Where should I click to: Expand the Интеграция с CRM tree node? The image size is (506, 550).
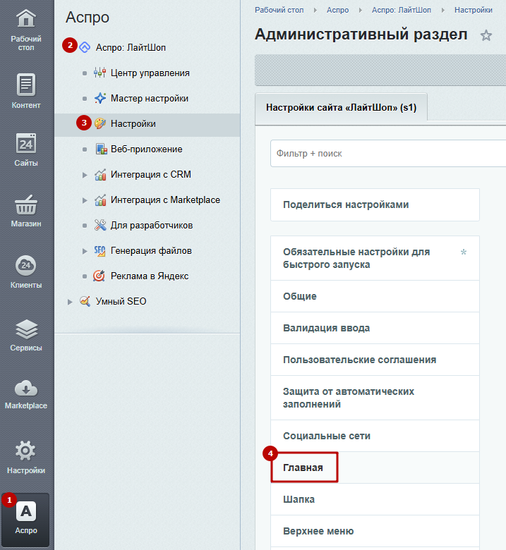(85, 175)
